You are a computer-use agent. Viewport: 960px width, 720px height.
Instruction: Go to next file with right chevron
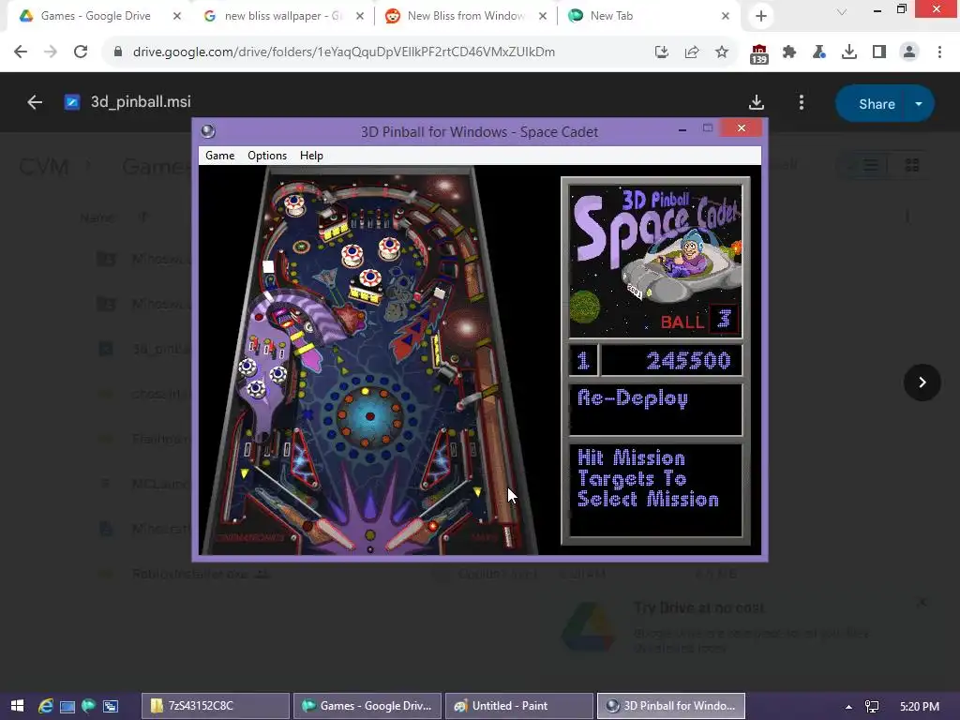(x=922, y=382)
